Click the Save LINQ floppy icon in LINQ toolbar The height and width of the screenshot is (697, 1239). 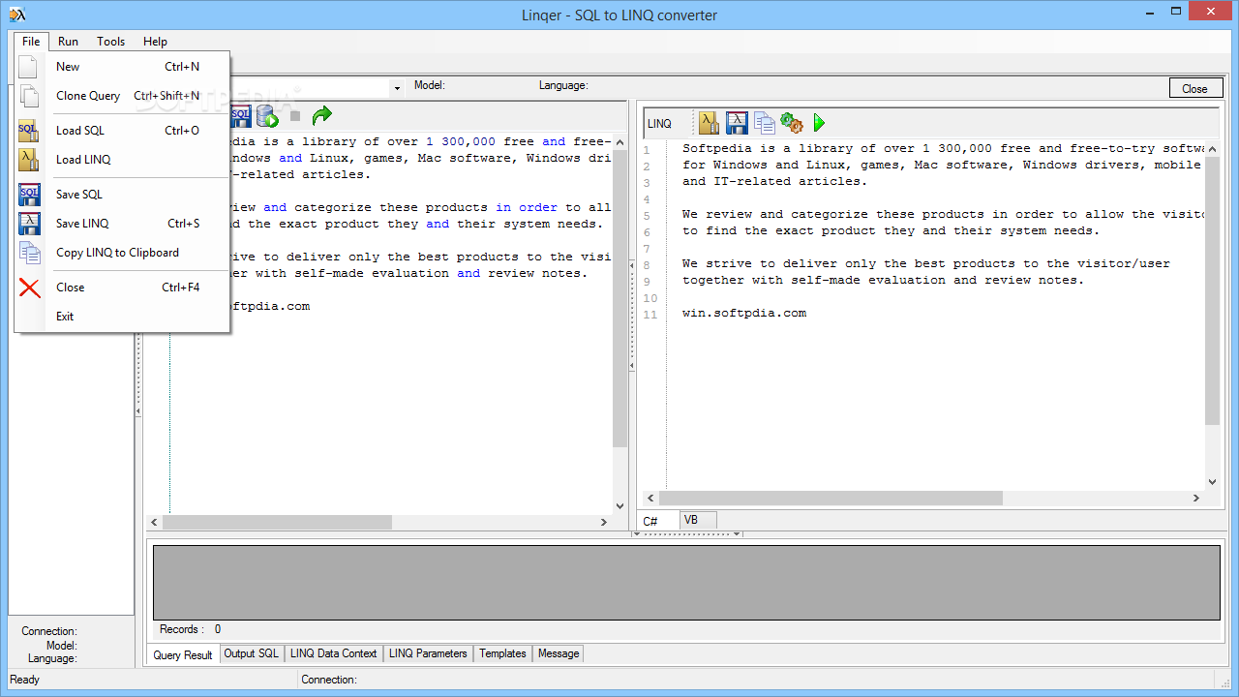[737, 123]
